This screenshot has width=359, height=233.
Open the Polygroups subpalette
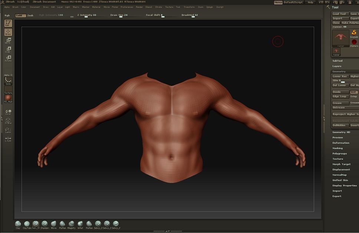340,153
